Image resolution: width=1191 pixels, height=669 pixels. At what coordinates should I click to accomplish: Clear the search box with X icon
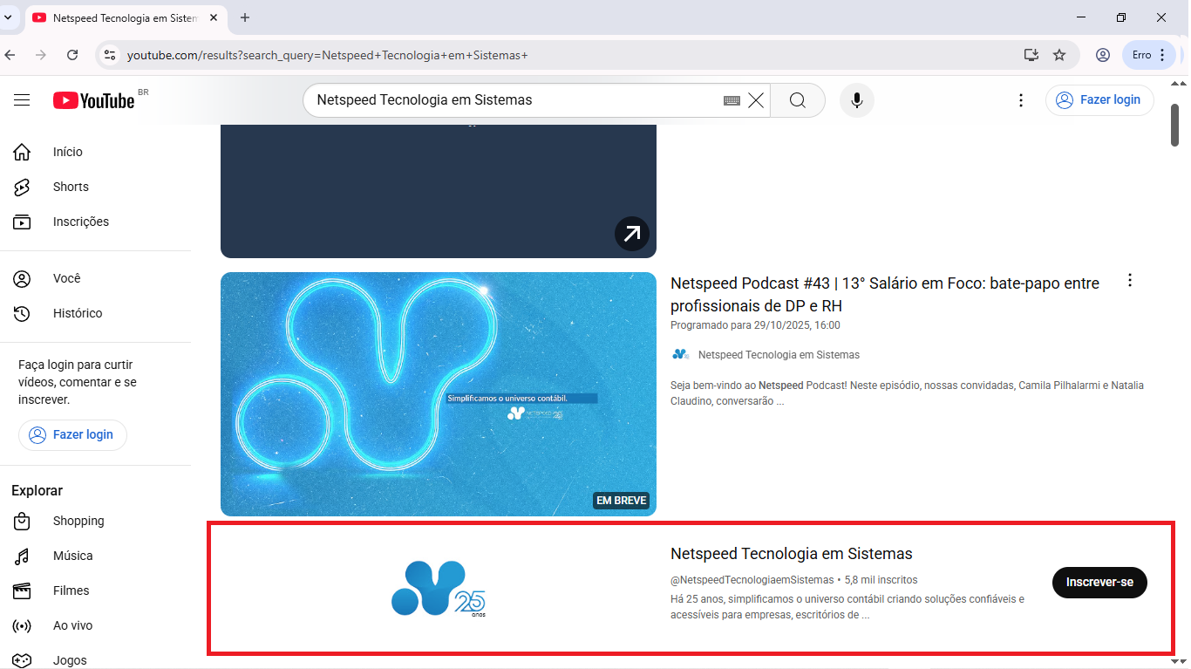pos(756,100)
